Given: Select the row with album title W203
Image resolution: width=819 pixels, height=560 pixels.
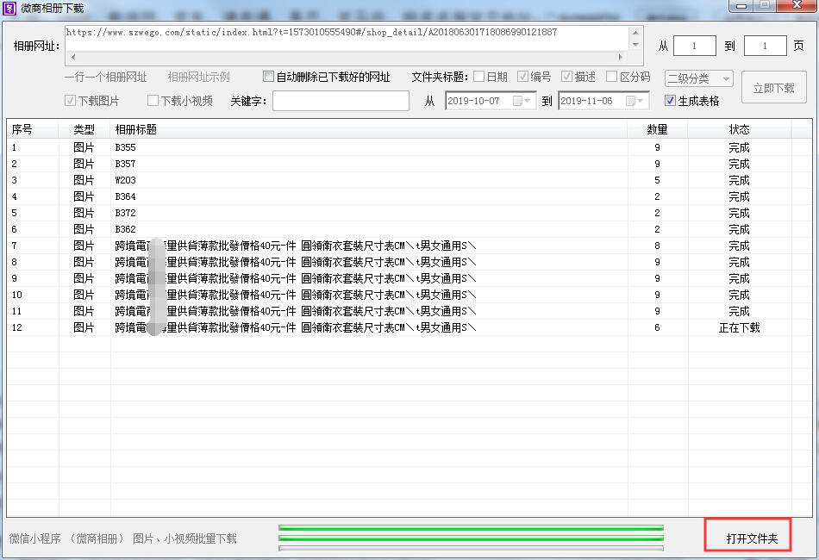Looking at the screenshot, I should (x=125, y=180).
